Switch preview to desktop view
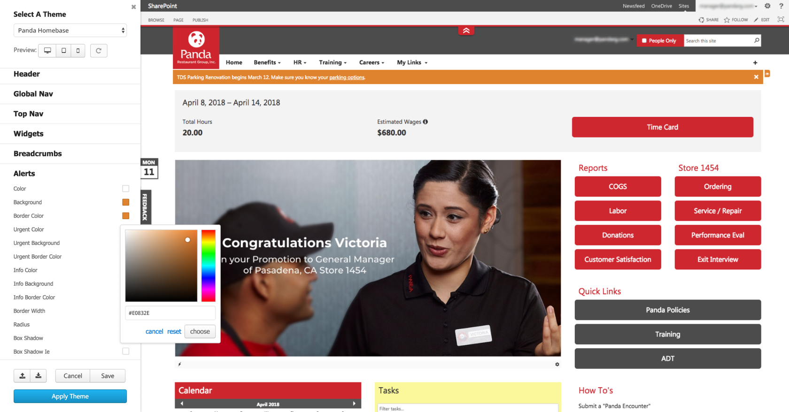This screenshot has height=412, width=789. [47, 51]
